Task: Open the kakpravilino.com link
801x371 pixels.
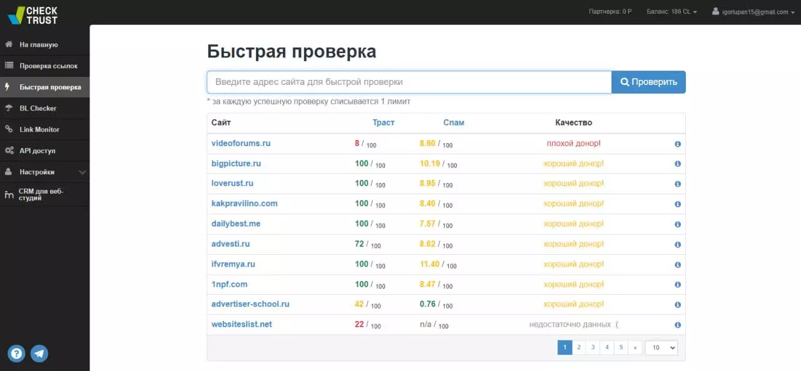Action: click(245, 203)
